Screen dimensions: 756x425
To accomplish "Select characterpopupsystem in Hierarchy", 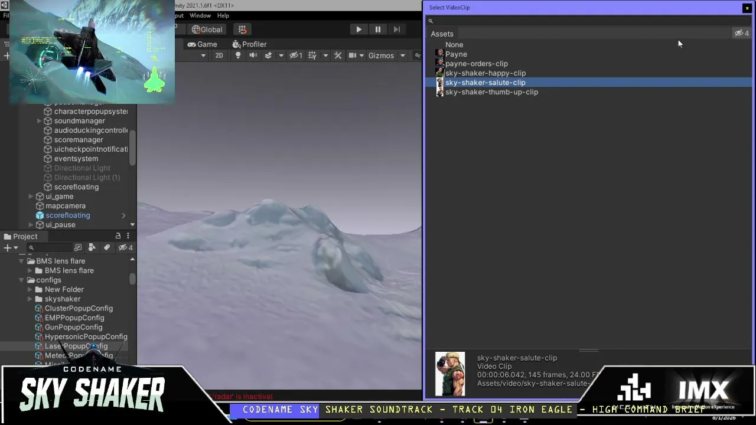I will pyautogui.click(x=91, y=112).
